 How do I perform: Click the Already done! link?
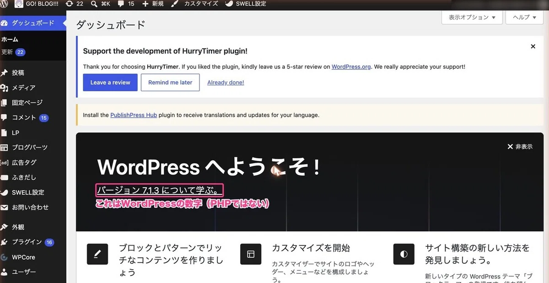point(226,83)
